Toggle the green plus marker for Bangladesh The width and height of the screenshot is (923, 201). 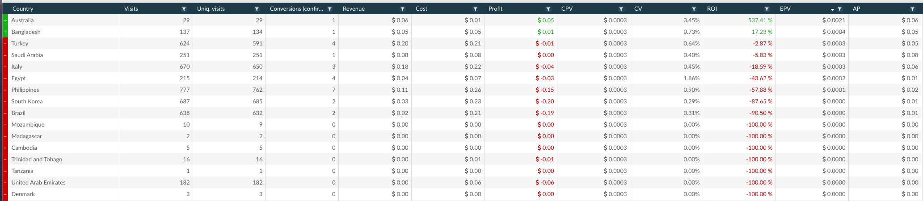[5, 32]
